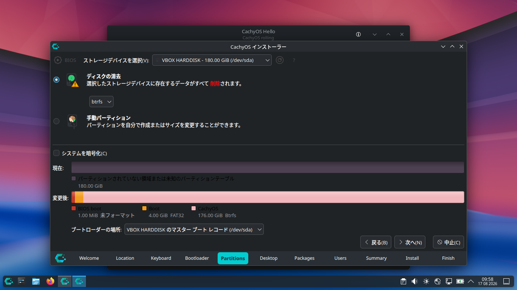
Task: Click the unpartitioned space legend swatch
Action: point(74,179)
